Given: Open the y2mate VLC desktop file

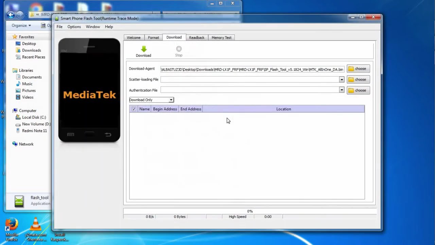Looking at the screenshot, I should point(35,229).
